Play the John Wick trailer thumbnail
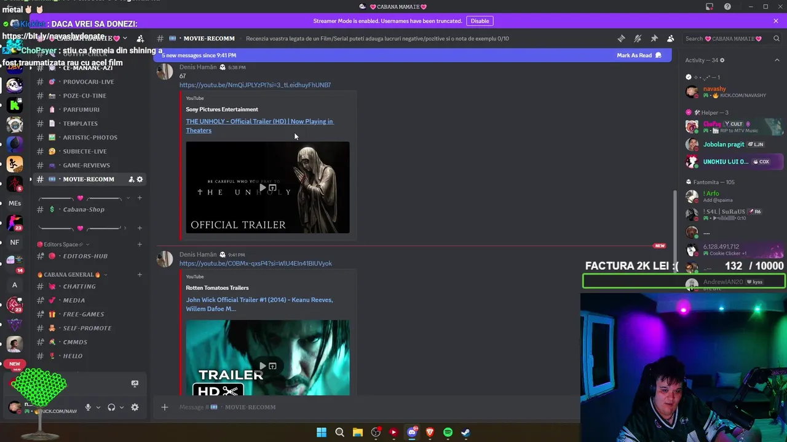 click(x=263, y=366)
